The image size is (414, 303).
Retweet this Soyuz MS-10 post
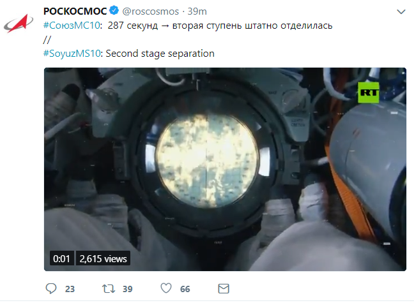(x=109, y=289)
